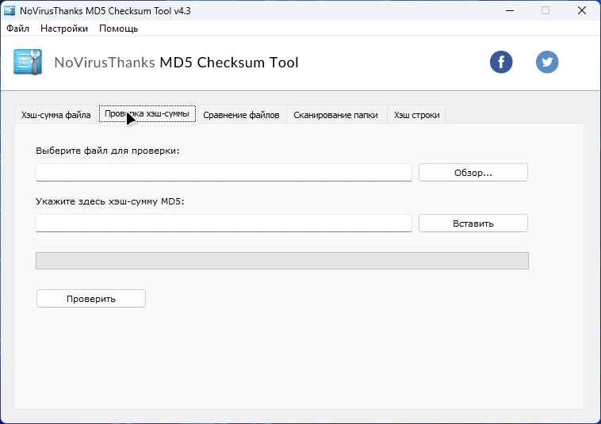Open the Файл menu

(17, 29)
